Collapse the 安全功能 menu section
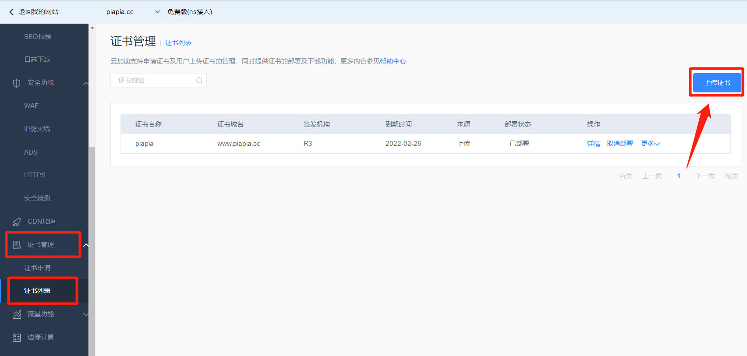This screenshot has width=747, height=356. (86, 83)
